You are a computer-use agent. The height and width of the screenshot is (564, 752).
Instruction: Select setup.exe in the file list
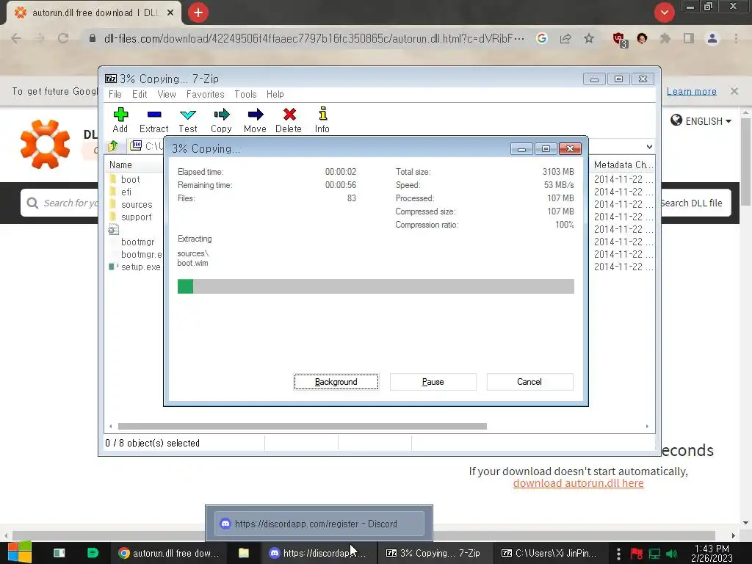pos(140,267)
